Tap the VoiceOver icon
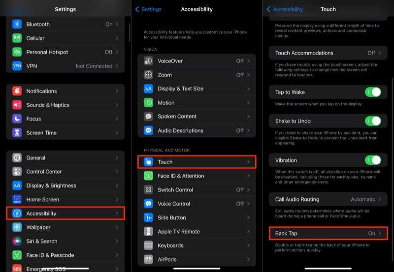Viewport: 394px width, 272px height. 149,60
